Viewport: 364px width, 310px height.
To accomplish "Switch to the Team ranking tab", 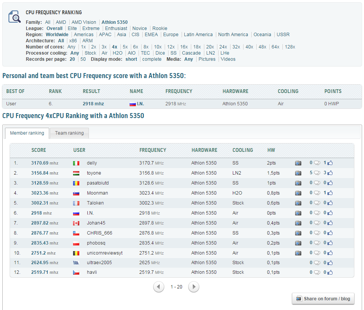I will pos(69,133).
